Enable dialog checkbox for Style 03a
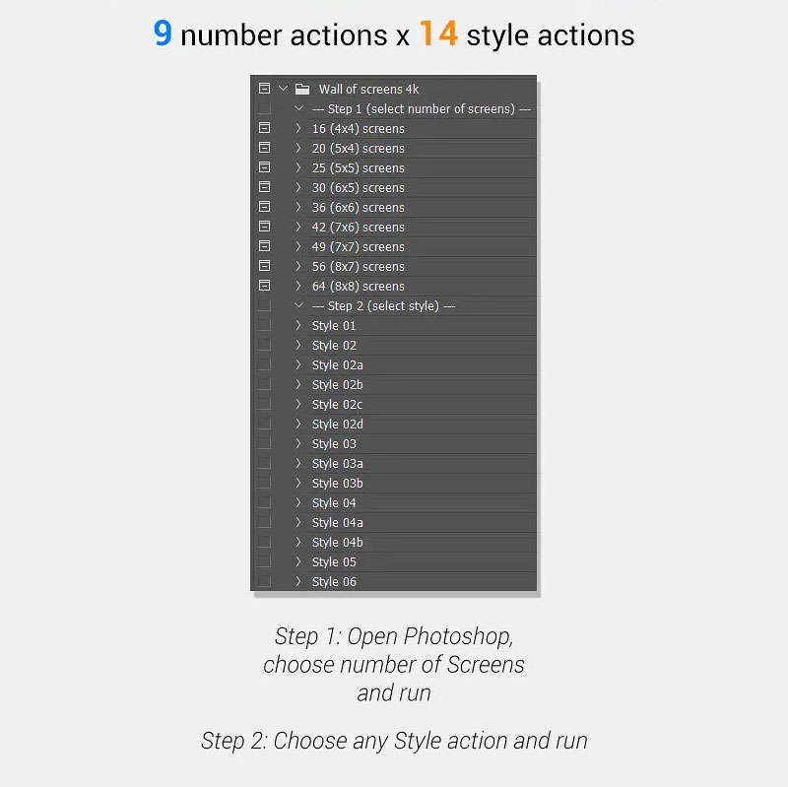788x787 pixels. (x=264, y=463)
